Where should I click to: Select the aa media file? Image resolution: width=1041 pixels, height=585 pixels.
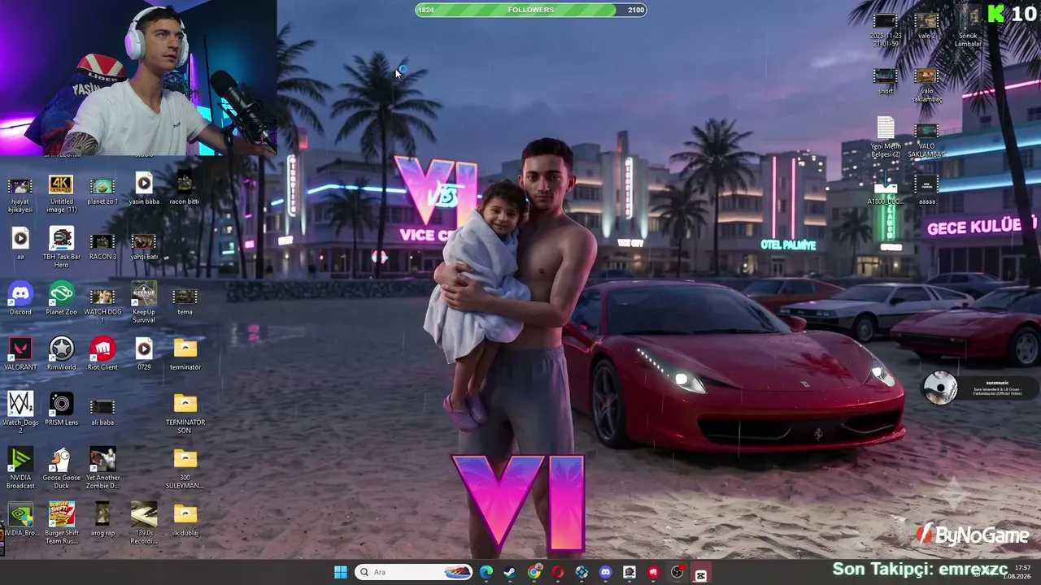(x=20, y=244)
